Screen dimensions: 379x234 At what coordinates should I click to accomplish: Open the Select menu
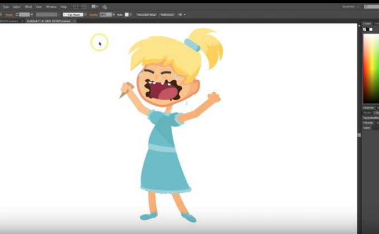[17, 7]
